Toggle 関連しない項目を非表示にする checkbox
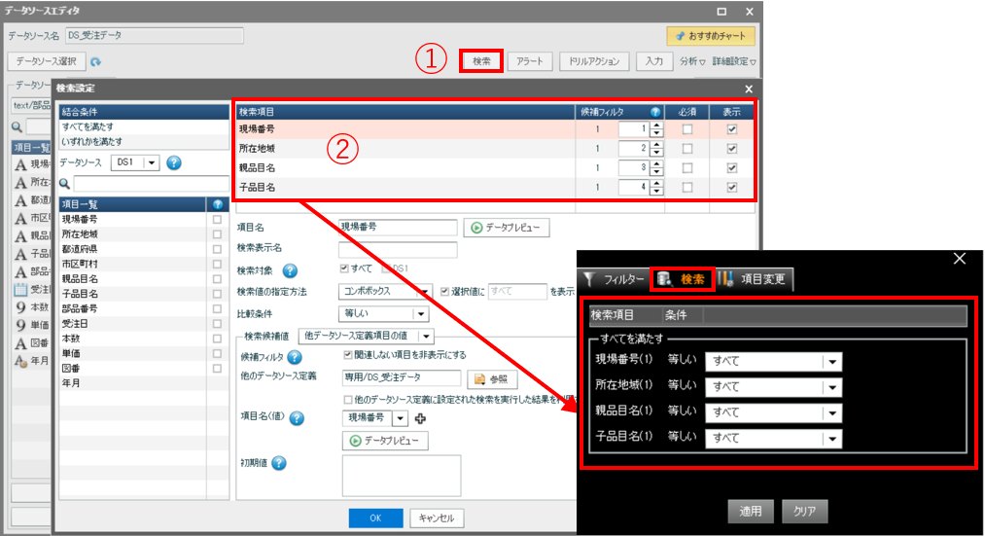Image resolution: width=985 pixels, height=536 pixels. (348, 355)
